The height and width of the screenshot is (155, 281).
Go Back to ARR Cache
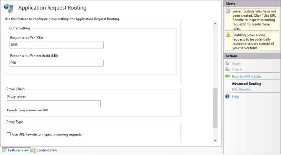tap(246, 76)
